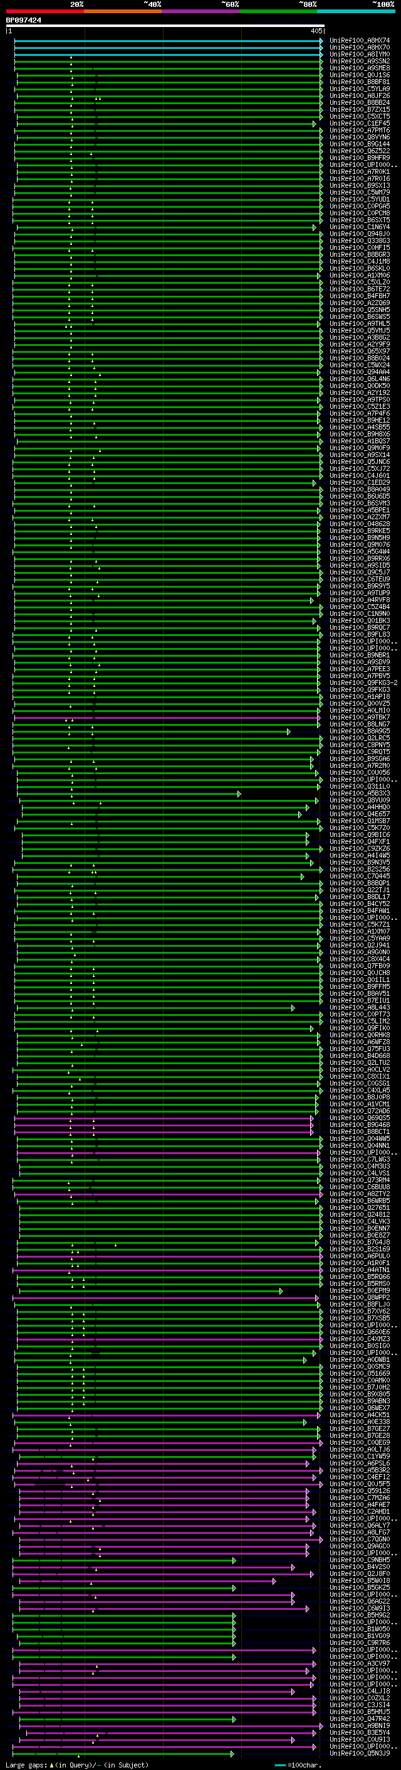Select hit label UniRef100_C0HFI5
Screen dimensions: 401x1770
[x=360, y=247]
